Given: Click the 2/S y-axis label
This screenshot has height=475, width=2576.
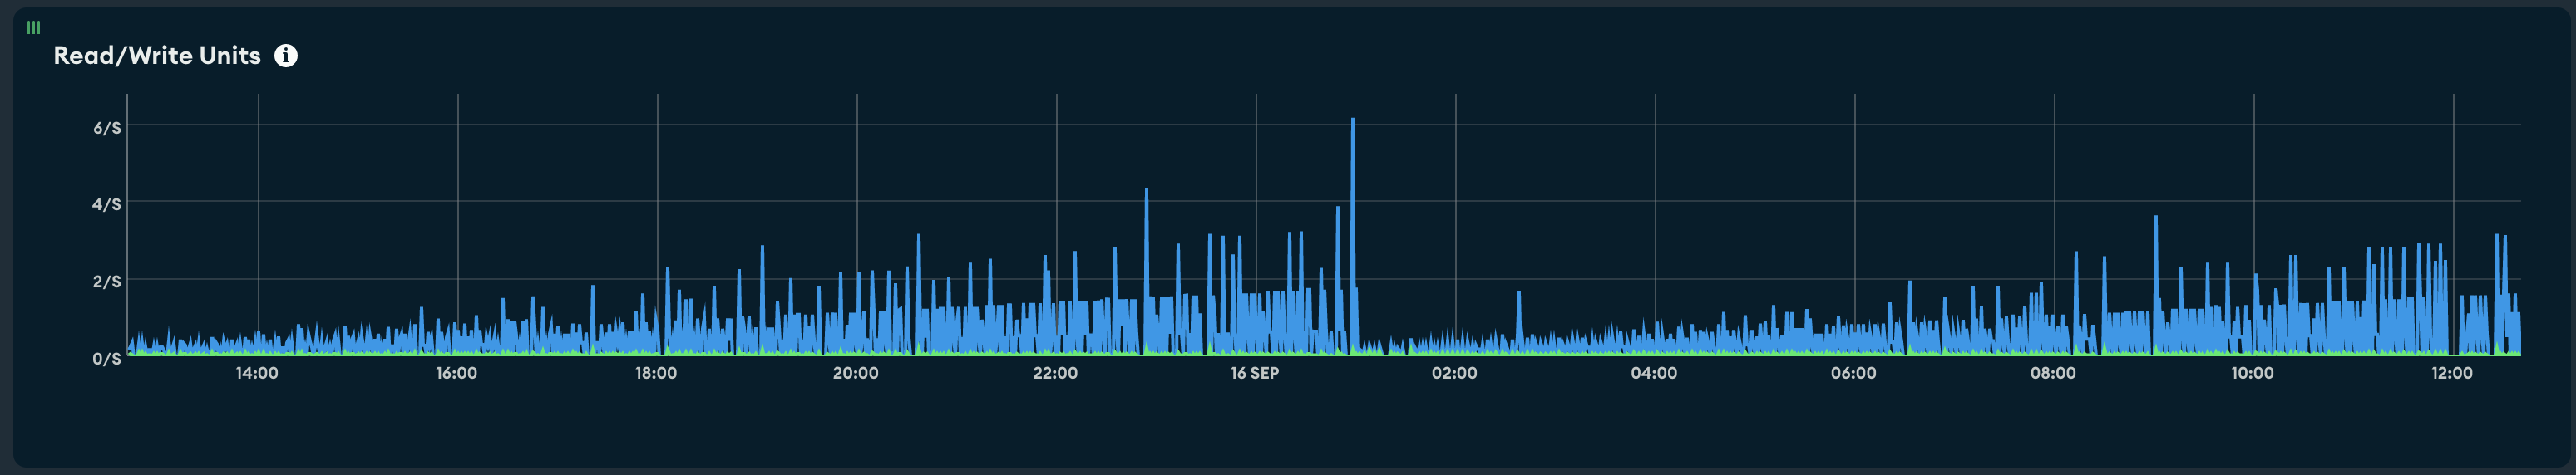Looking at the screenshot, I should (107, 282).
